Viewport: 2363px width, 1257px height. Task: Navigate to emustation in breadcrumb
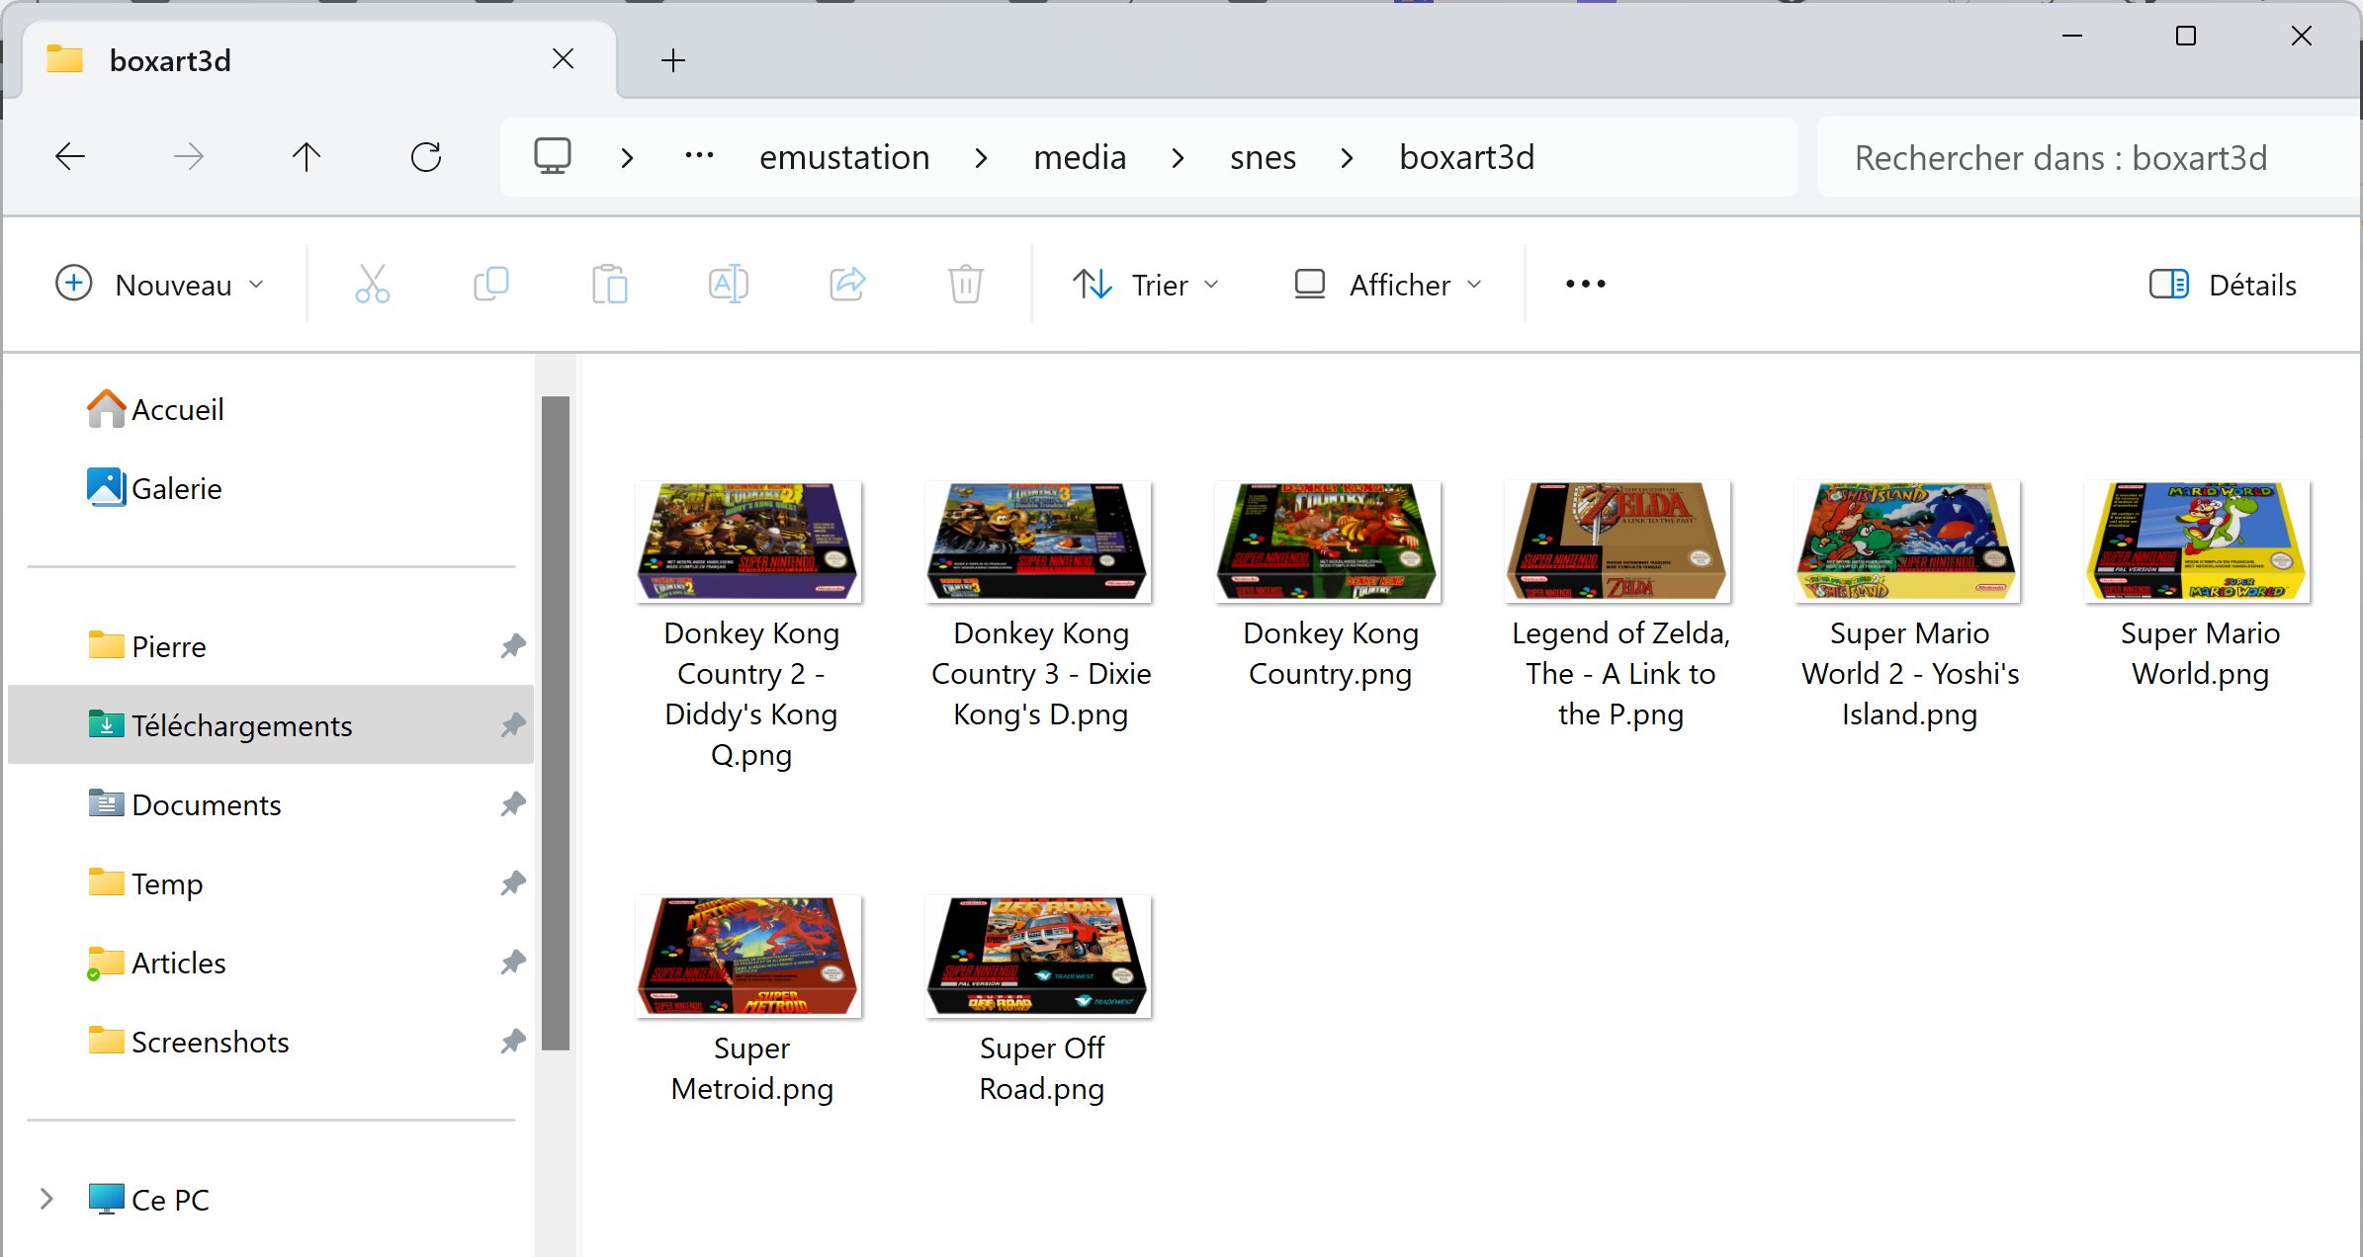tap(844, 158)
